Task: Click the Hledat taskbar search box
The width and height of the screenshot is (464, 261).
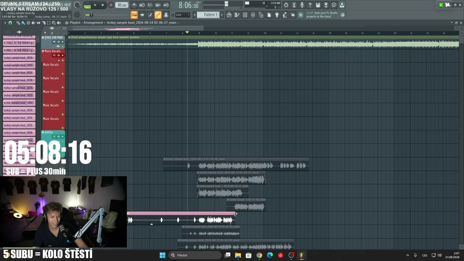Action: (195, 255)
